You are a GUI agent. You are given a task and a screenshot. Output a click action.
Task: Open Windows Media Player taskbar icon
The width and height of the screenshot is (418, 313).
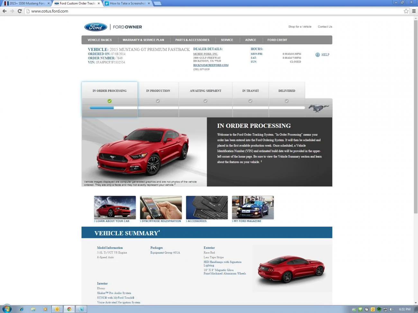(45, 309)
